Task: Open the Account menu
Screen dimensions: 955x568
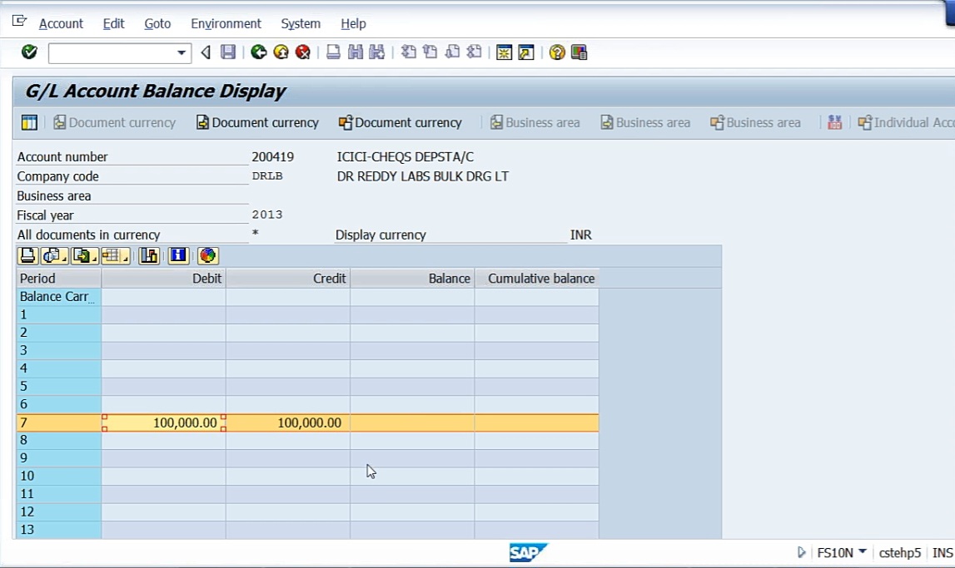Action: (x=61, y=24)
